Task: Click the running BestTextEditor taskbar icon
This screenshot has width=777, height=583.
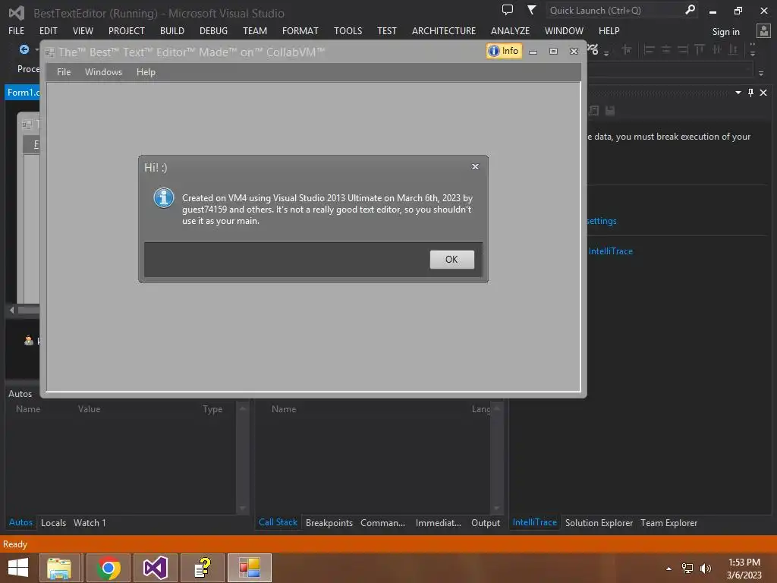Action: (249, 568)
